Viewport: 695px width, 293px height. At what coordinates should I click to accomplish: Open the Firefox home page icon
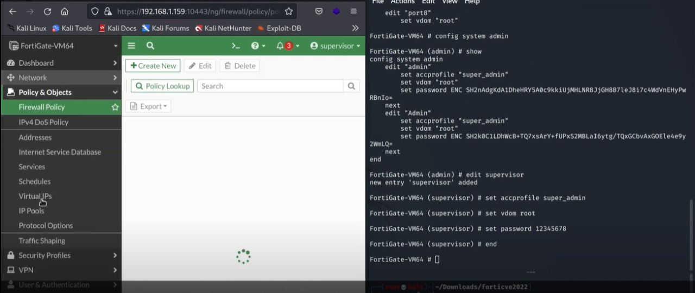65,11
